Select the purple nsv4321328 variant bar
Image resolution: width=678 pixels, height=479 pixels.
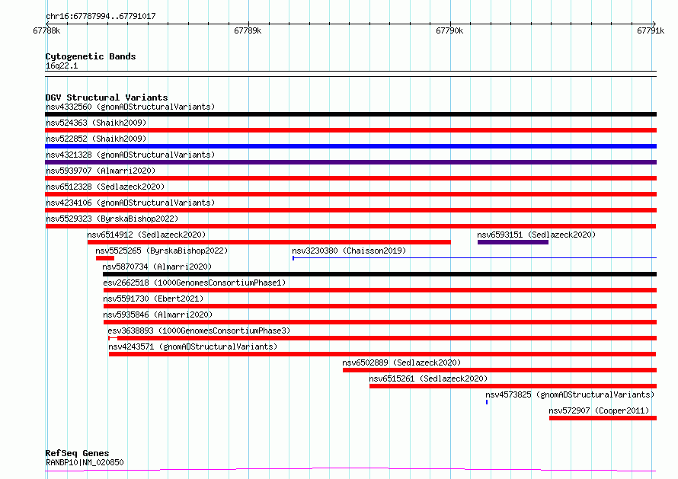point(350,162)
